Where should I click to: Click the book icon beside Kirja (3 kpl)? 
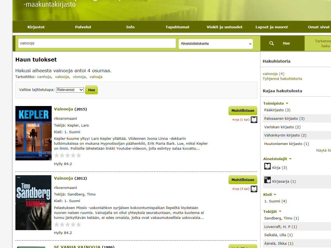[254, 189]
